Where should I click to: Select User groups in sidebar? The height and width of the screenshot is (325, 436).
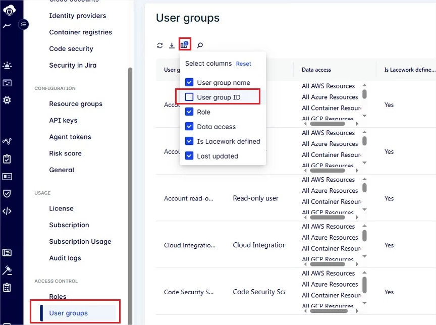(78, 313)
